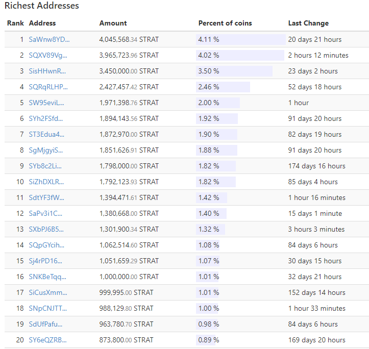369x349 pixels.
Task: Click the Rank column header
Action: 15,23
